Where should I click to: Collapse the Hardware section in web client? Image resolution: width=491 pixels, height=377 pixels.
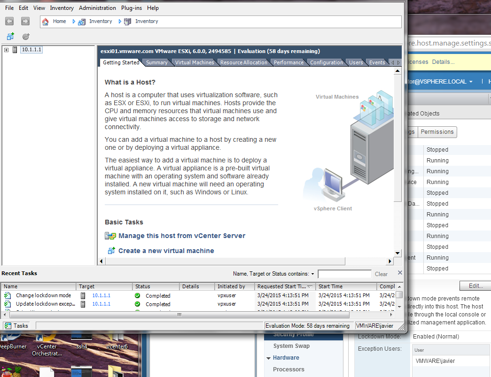(x=268, y=358)
